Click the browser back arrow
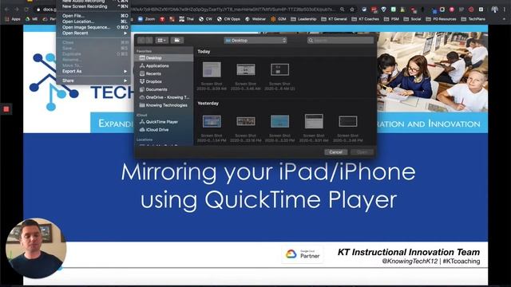 tap(7, 10)
